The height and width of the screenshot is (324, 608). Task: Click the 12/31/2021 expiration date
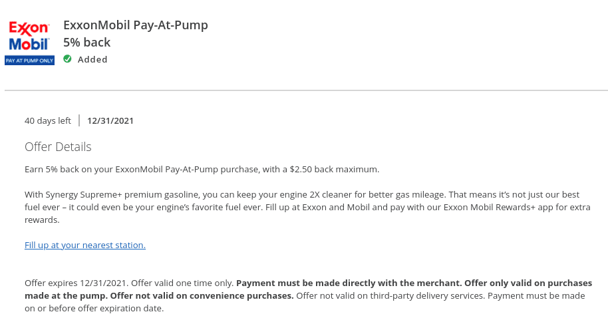[110, 120]
